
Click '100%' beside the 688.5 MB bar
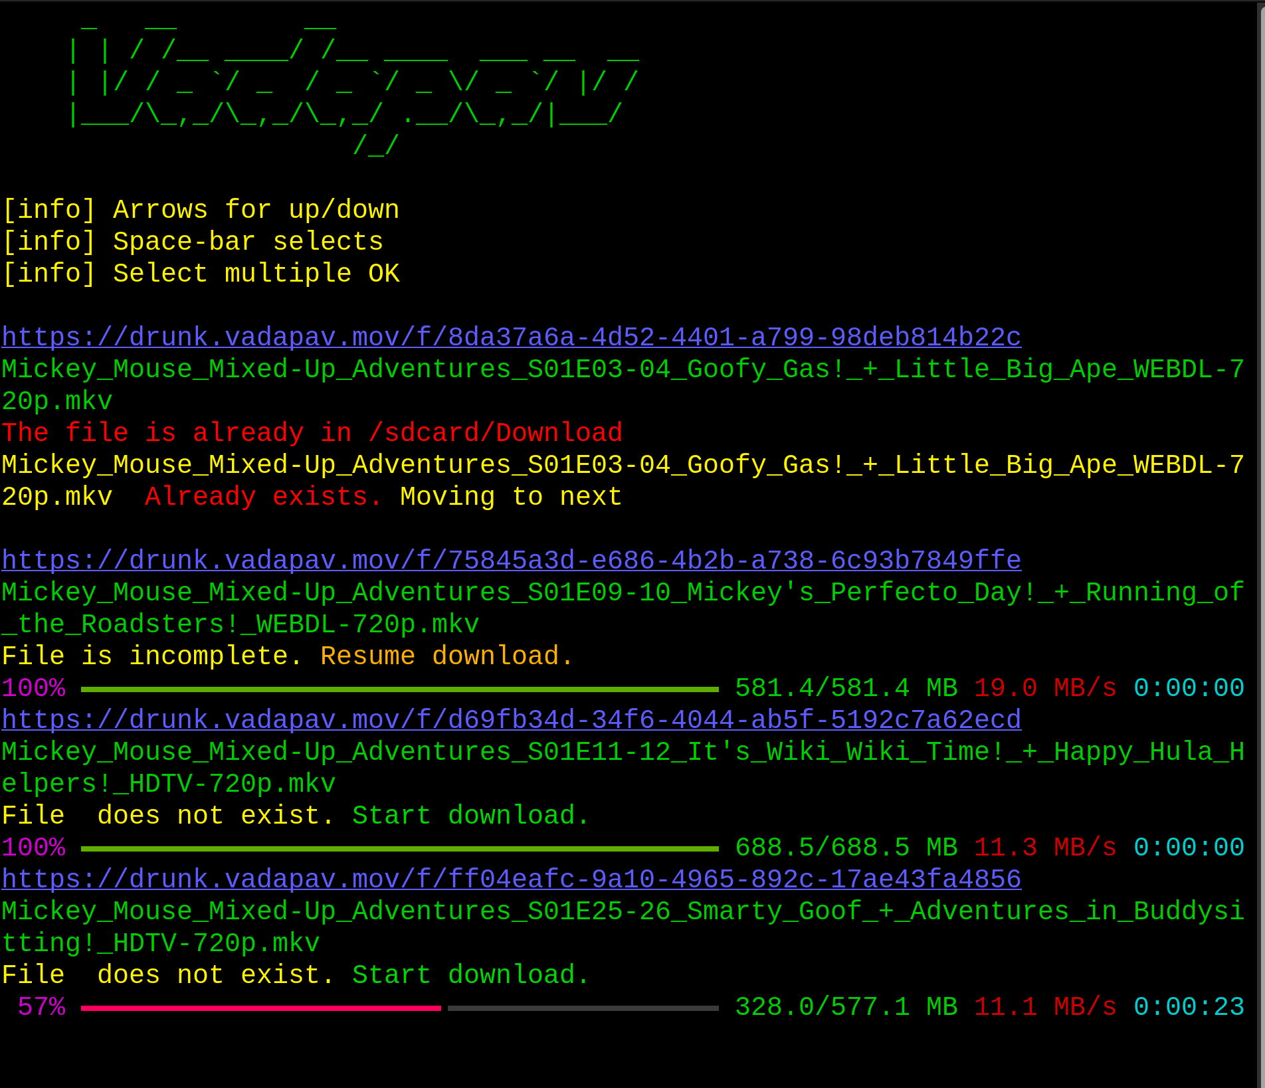pos(33,848)
